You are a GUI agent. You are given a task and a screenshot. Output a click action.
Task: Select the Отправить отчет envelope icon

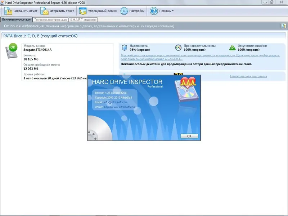pos(44,11)
